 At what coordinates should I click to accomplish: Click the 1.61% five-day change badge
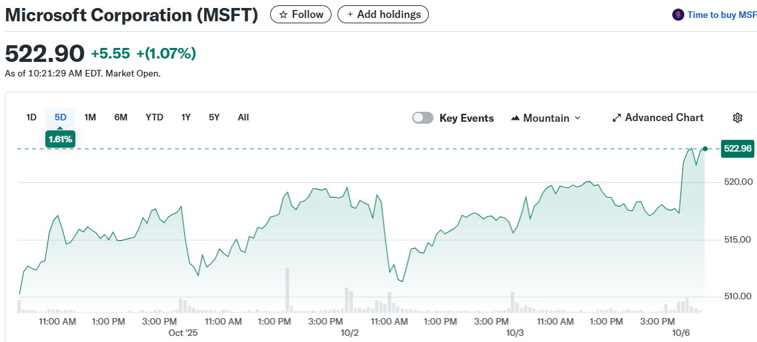(x=61, y=139)
